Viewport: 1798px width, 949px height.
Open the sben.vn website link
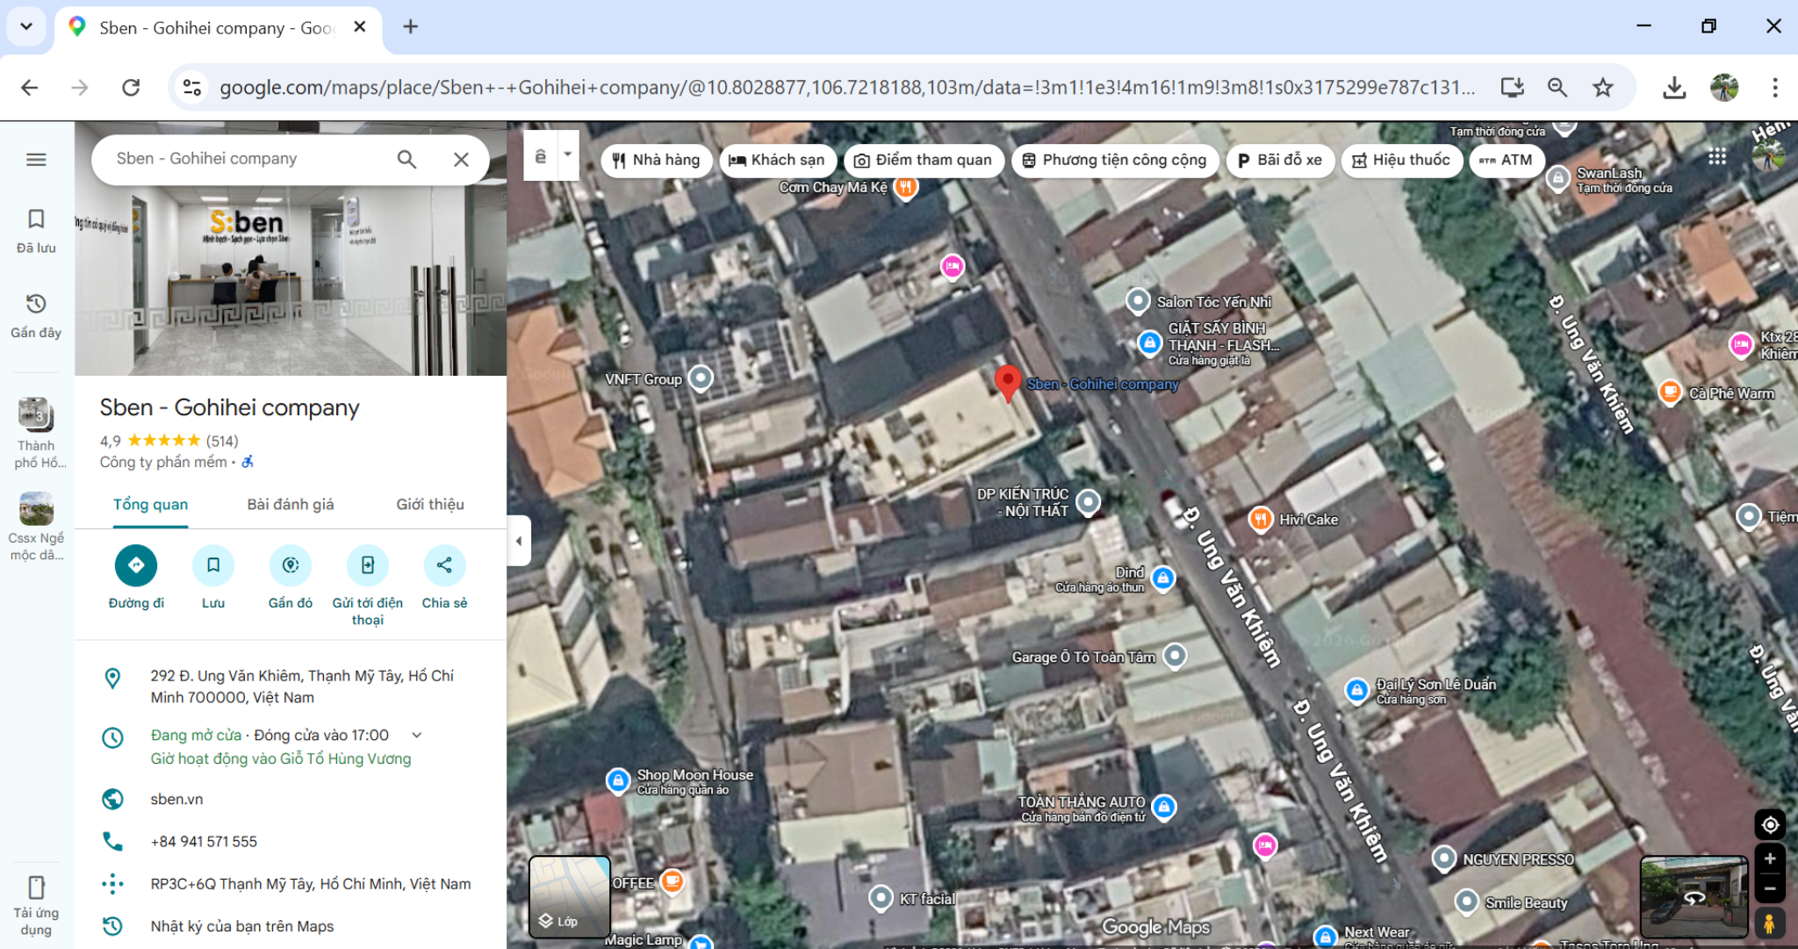coord(176,799)
